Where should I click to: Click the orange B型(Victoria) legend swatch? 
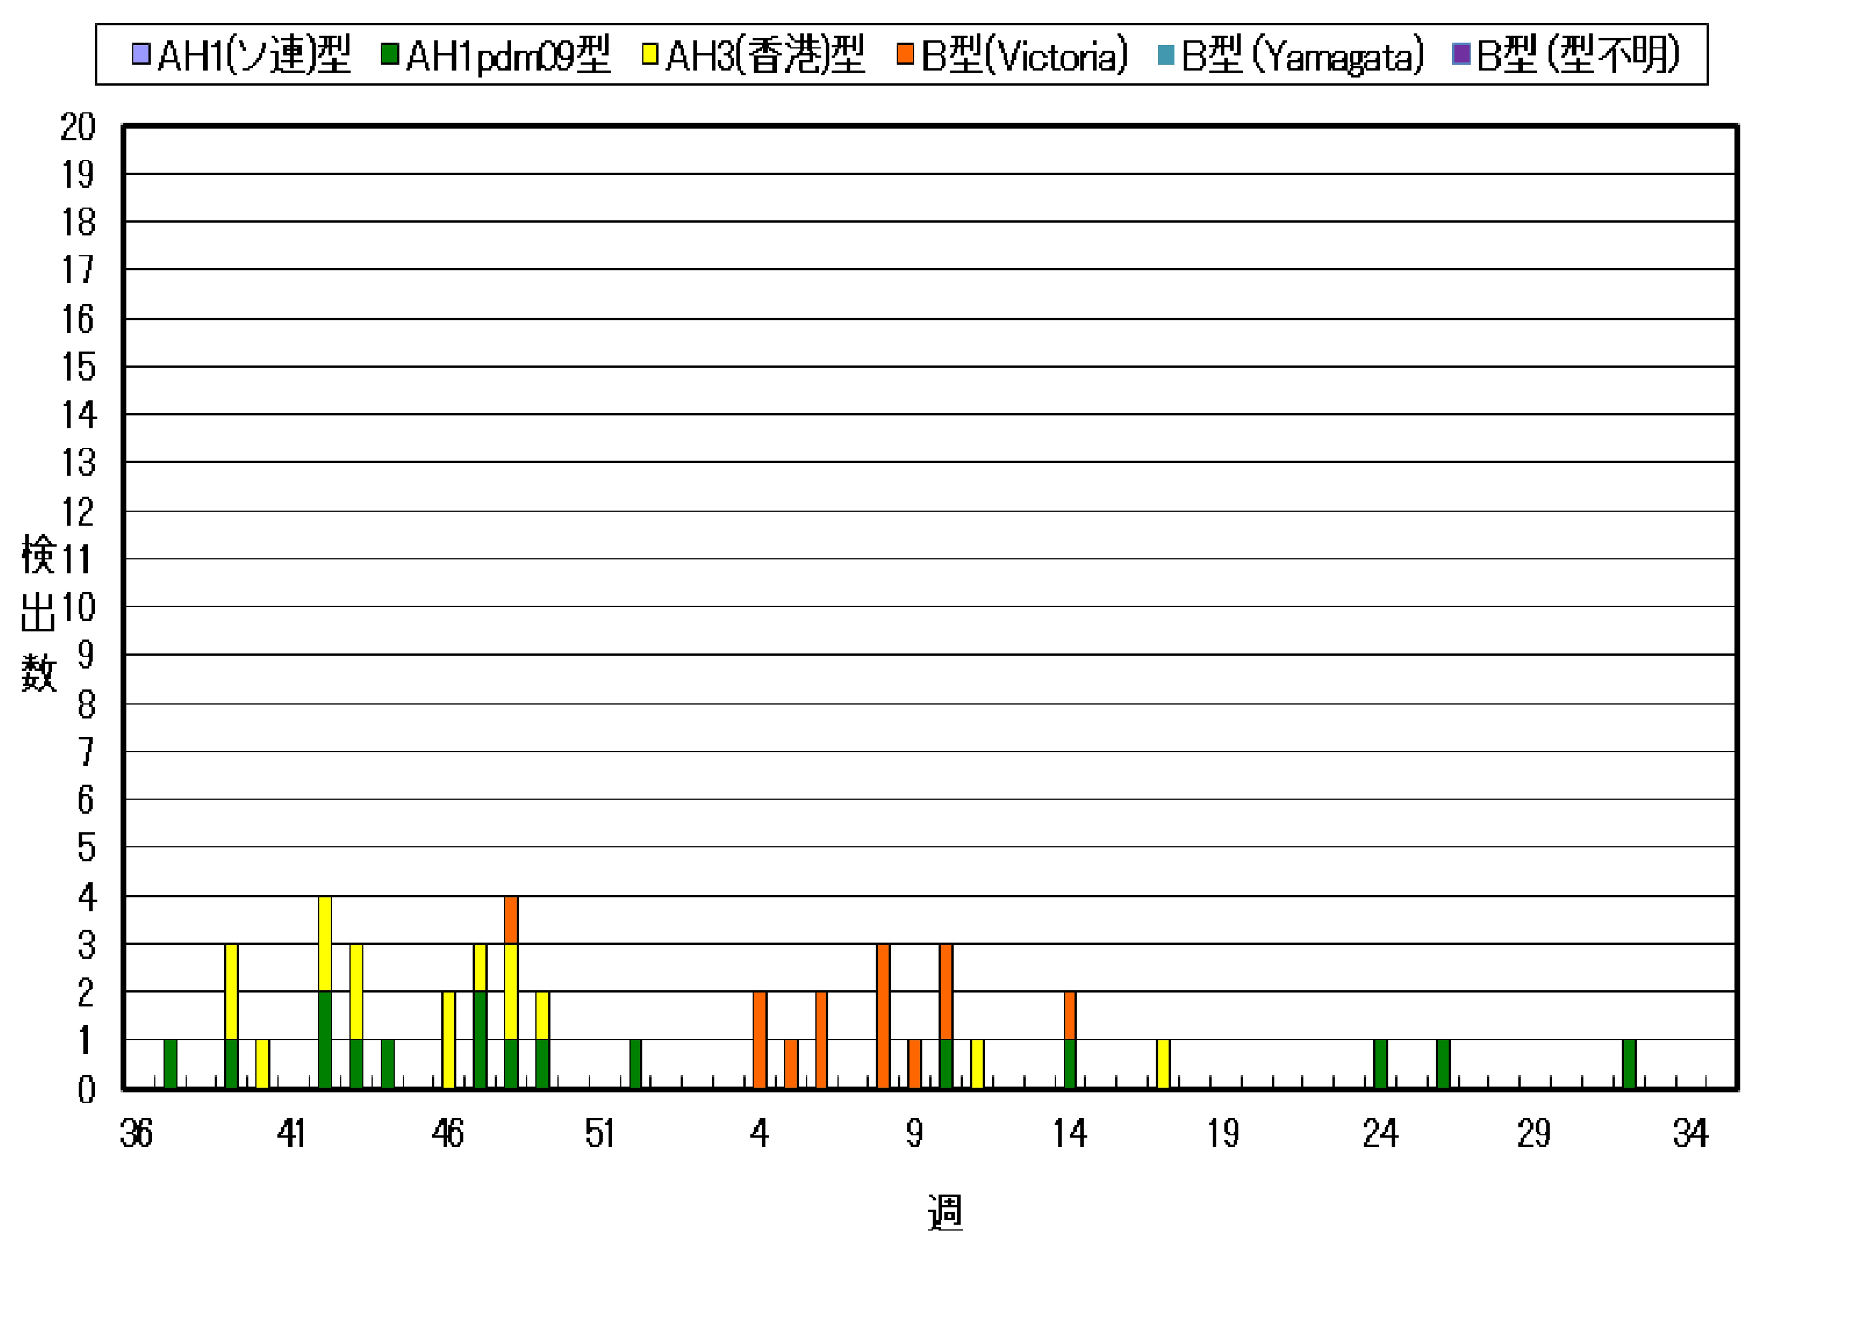point(905,54)
